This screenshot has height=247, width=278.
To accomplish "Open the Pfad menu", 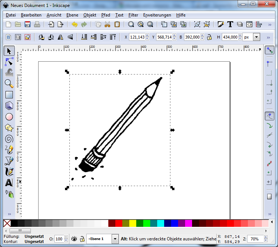I will 106,15.
